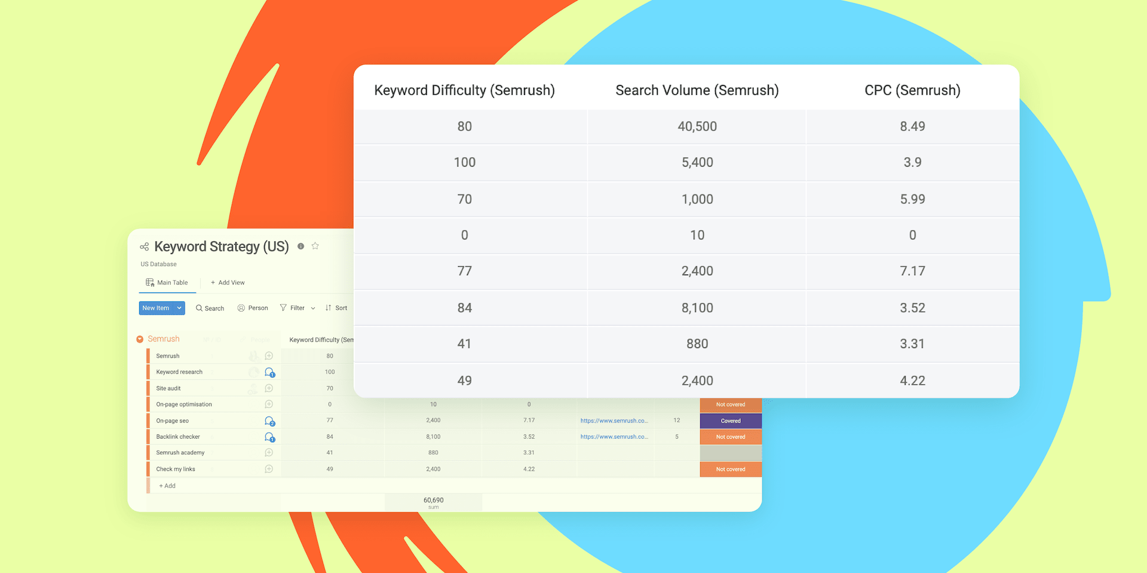Viewport: 1147px width, 573px height.
Task: Click person avatar in Semrush row
Action: pyautogui.click(x=253, y=356)
